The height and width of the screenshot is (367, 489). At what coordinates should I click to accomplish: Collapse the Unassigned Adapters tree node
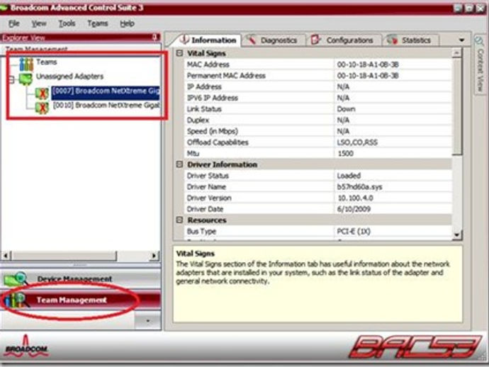[11, 80]
